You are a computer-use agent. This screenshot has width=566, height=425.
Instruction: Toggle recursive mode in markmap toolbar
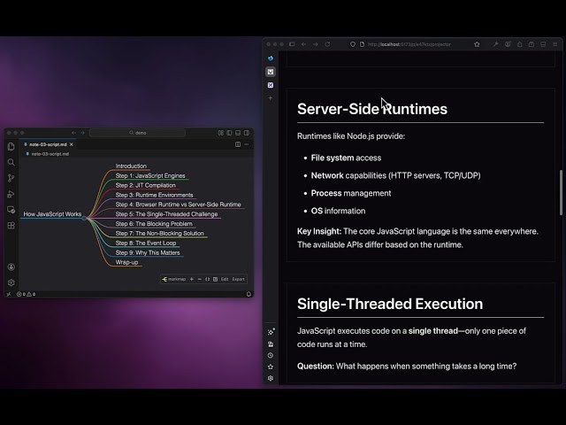216,280
